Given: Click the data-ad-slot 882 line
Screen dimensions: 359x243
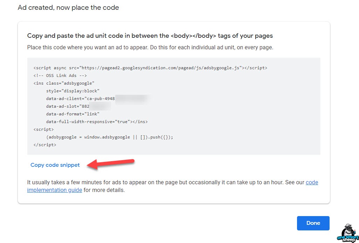Looking at the screenshot, I should 68,106.
